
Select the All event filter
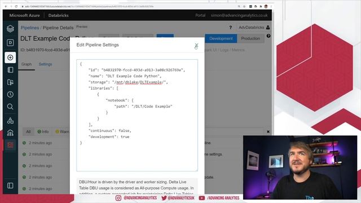28,131
